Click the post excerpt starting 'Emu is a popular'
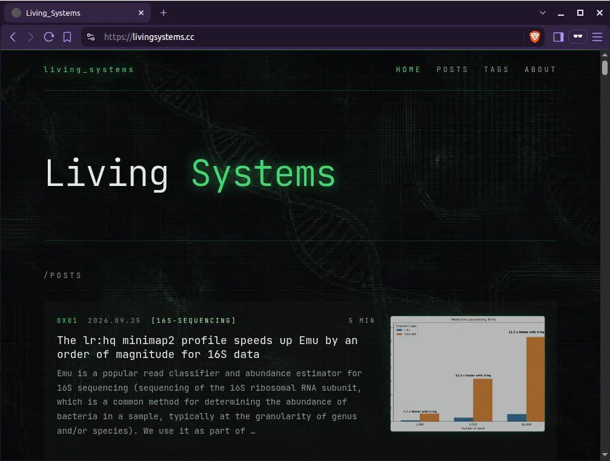Image resolution: width=610 pixels, height=461 pixels. [x=210, y=402]
